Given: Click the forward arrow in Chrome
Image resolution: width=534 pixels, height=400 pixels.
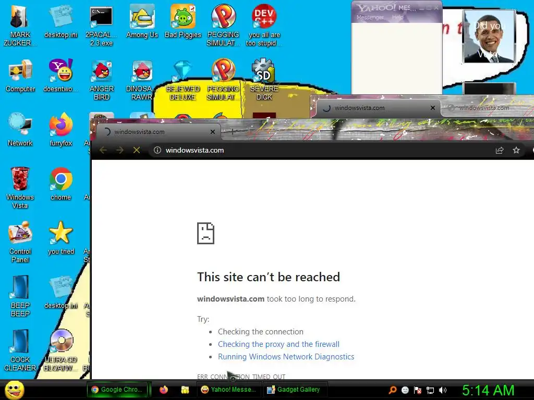Looking at the screenshot, I should point(120,150).
